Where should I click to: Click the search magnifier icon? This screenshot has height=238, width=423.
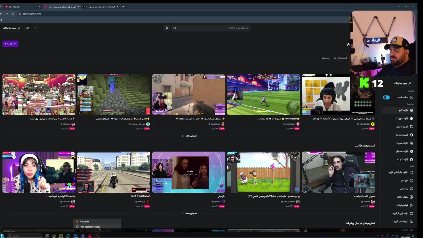[175, 28]
